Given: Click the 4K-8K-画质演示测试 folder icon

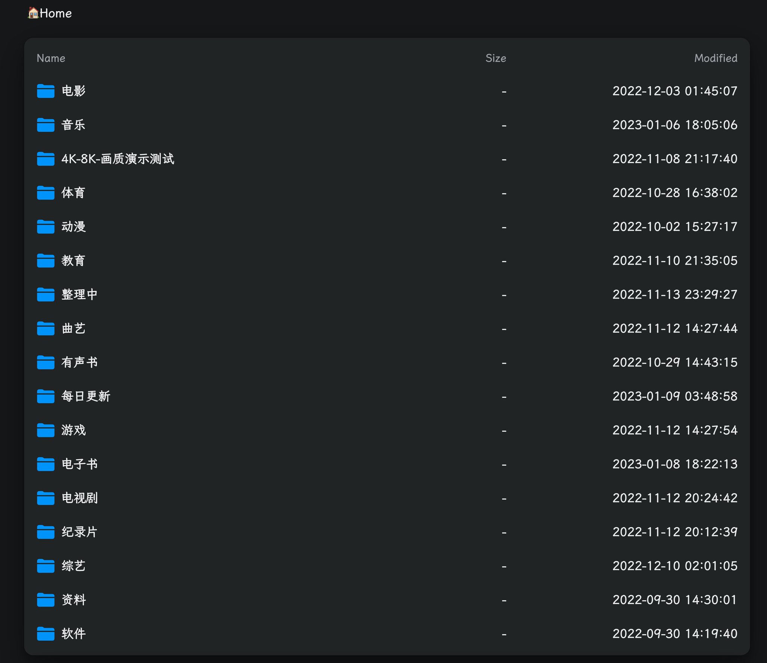Looking at the screenshot, I should pyautogui.click(x=45, y=159).
